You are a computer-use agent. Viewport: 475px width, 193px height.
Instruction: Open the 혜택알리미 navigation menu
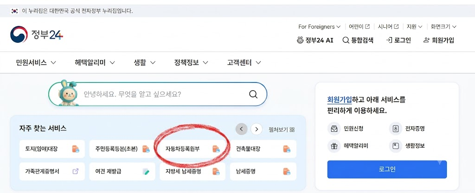(x=95, y=63)
